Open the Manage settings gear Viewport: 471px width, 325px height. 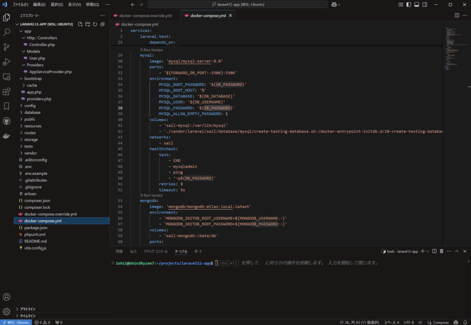coord(6,312)
